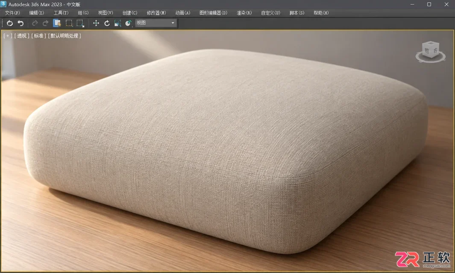
Task: Click the curved-arrow undo icon
Action: 21,23
